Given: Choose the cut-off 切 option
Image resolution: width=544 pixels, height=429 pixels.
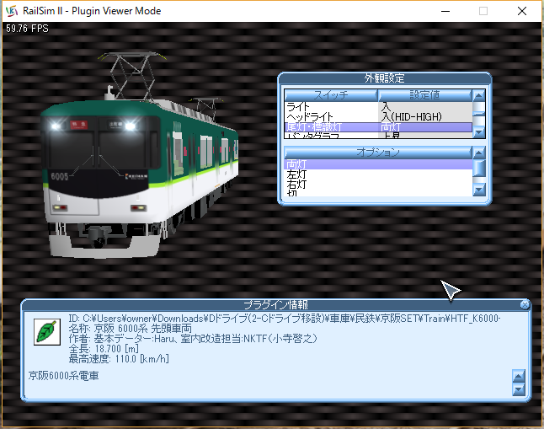Looking at the screenshot, I should pos(378,193).
